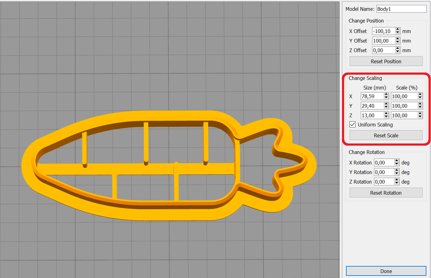The height and width of the screenshot is (278, 431).
Task: Click the Y Offset value field
Action: tap(383, 41)
